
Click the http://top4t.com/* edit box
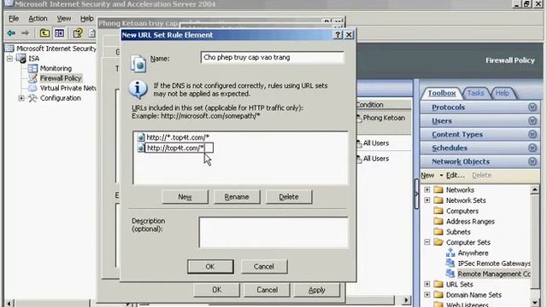tap(179, 148)
